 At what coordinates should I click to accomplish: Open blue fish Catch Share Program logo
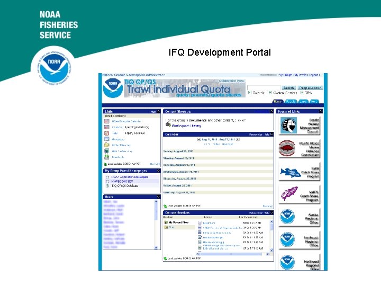[290, 173]
